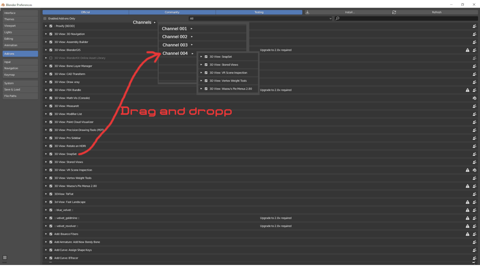The image size is (480, 270).
Task: Enable the 'Enabled Add-ons Only' checkbox
Action: [x=45, y=18]
